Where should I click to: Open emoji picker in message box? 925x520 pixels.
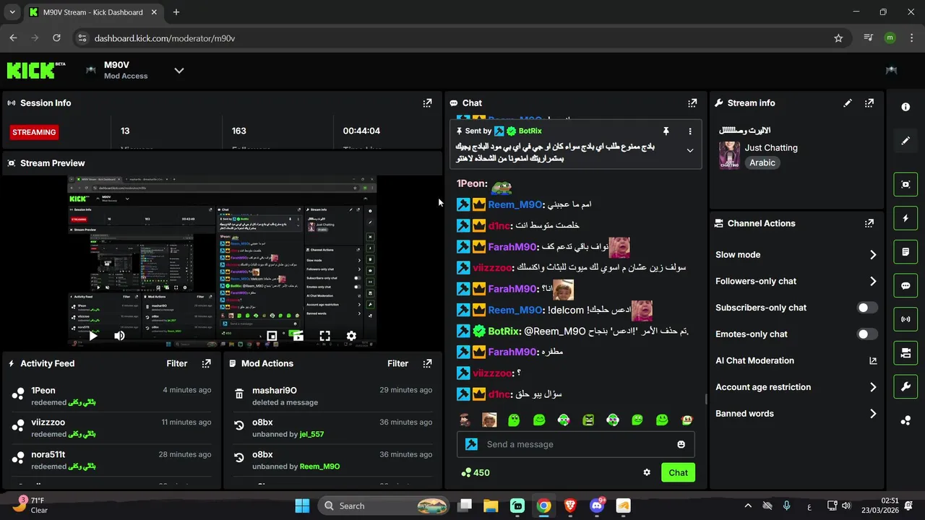681,444
